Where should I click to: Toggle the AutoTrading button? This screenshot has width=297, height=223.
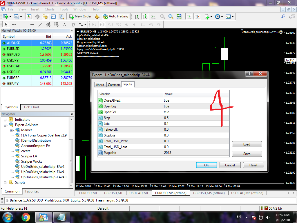[115, 17]
